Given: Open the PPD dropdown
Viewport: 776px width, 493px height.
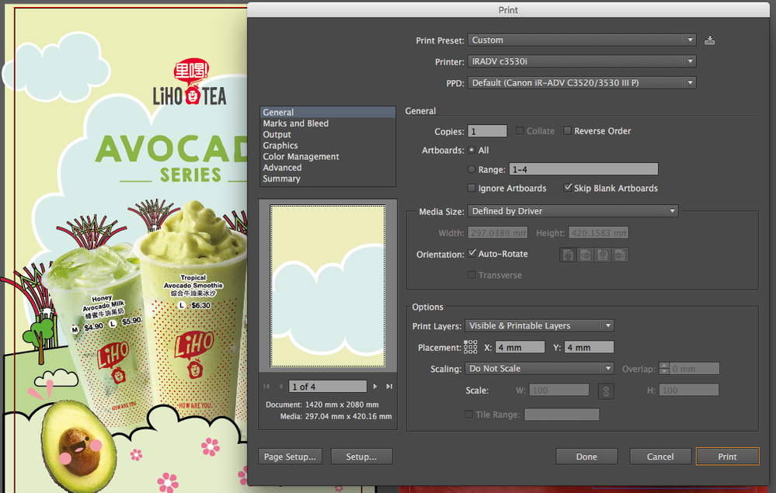Looking at the screenshot, I should tap(582, 82).
